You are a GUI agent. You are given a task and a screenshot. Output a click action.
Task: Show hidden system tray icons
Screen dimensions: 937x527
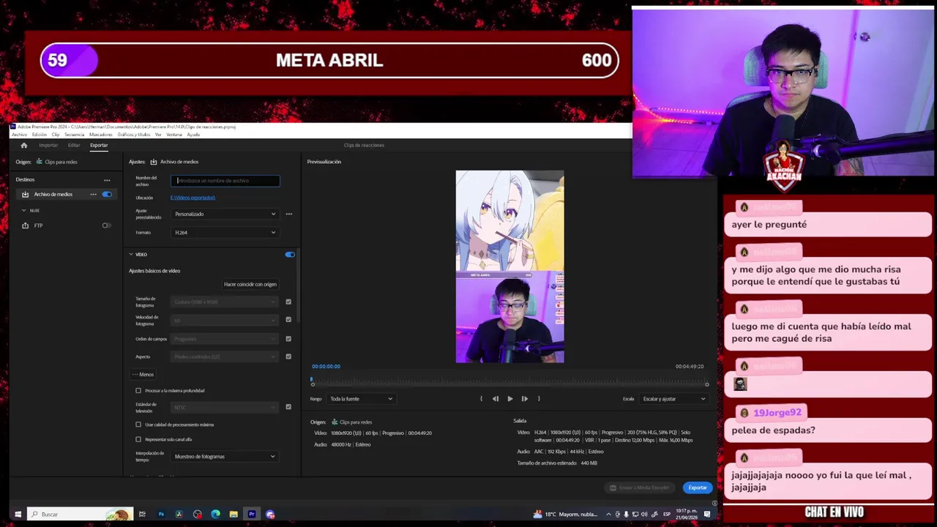(x=608, y=514)
